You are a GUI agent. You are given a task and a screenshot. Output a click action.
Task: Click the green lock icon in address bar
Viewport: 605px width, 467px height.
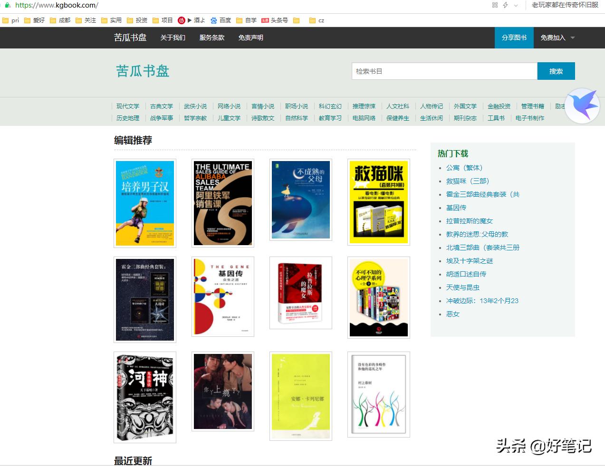pos(7,5)
